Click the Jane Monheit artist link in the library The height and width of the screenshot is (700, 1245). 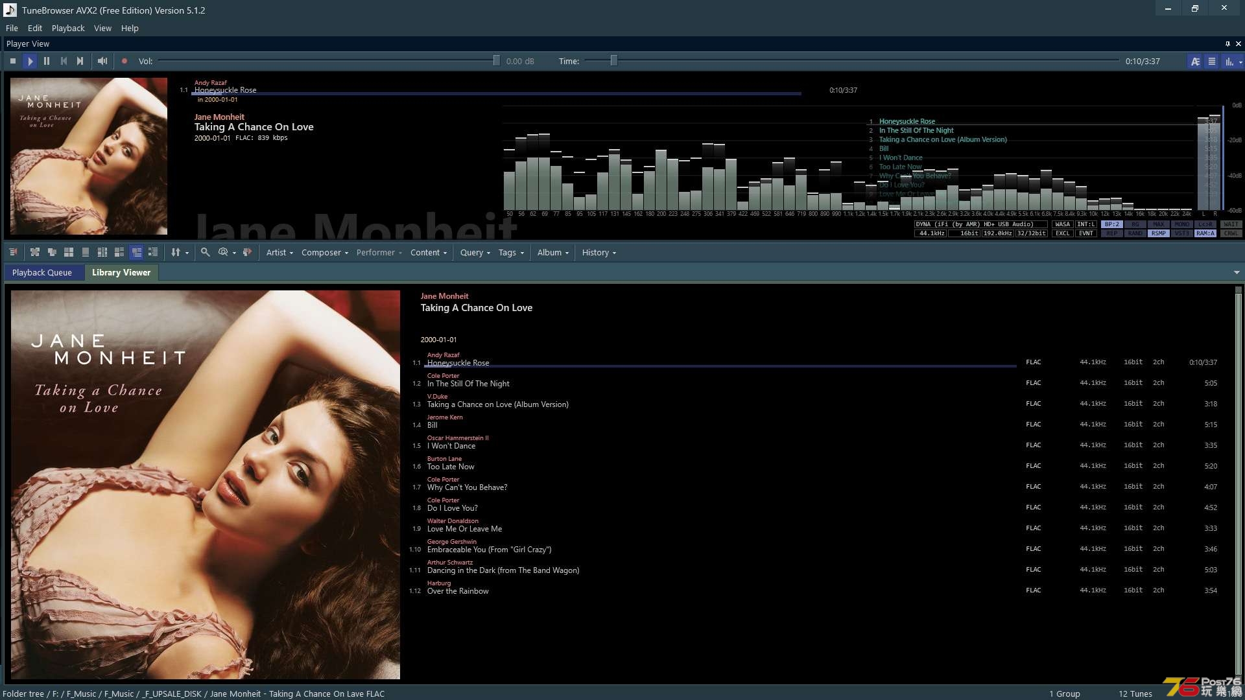click(x=444, y=296)
